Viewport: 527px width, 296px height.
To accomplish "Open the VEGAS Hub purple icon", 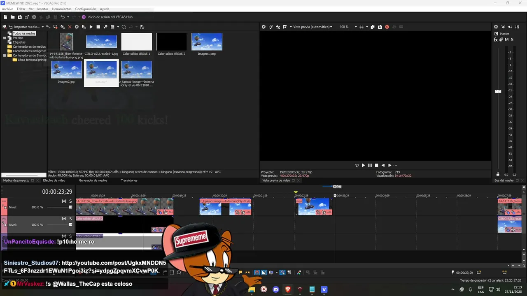I will [x=84, y=17].
